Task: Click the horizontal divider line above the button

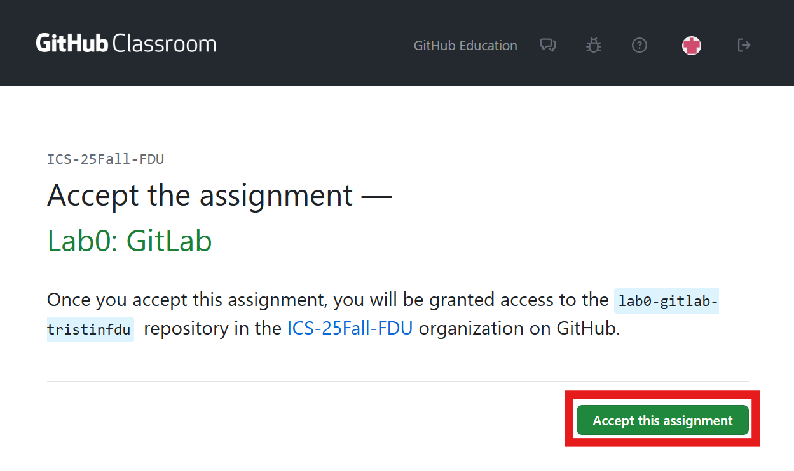Action: click(x=397, y=381)
